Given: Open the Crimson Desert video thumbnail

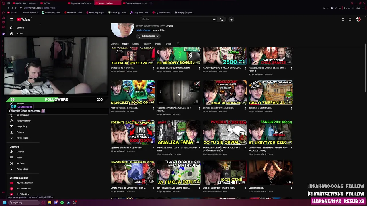Looking at the screenshot, I should coord(225,92).
